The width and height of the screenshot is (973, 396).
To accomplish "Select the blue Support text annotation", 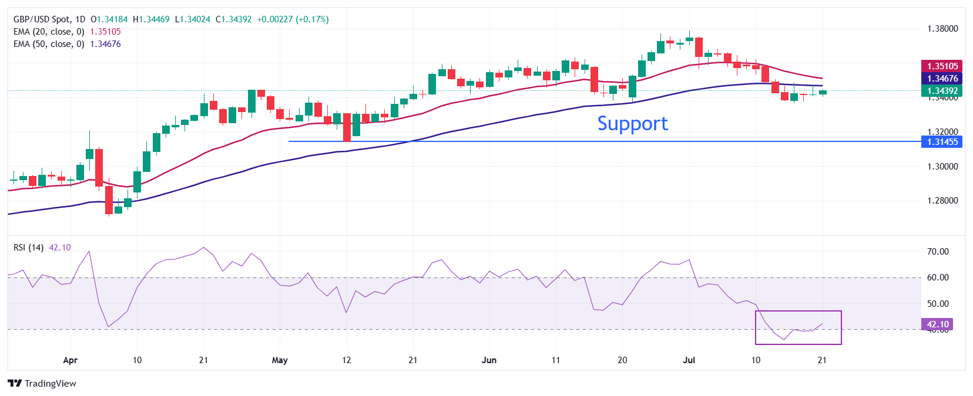I will click(x=632, y=123).
